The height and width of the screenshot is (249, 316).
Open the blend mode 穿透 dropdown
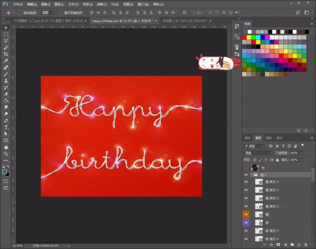pos(258,153)
